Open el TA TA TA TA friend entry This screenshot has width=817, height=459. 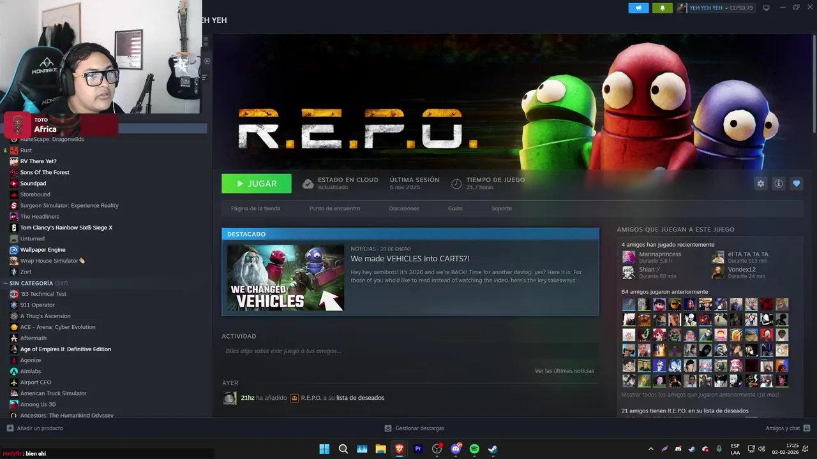(740, 257)
